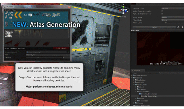Open the Create menu in Project panel
This screenshot has height=109, width=184.
tap(135, 73)
